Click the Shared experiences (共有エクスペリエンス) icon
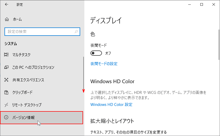Image resolution: width=220 pixels, height=136 pixels. pyautogui.click(x=6, y=80)
